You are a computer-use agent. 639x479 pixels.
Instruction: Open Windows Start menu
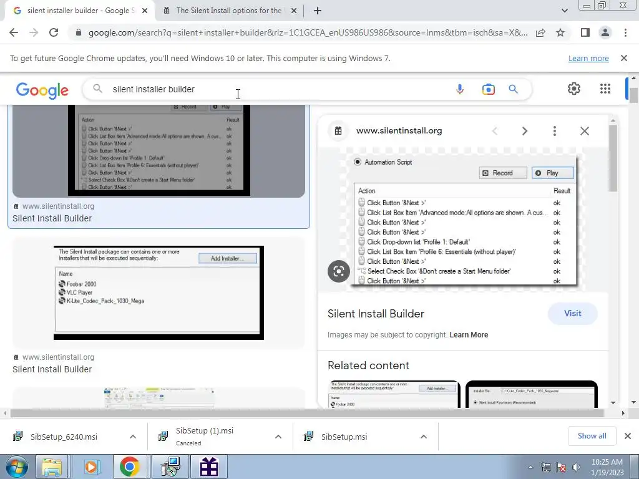[x=16, y=467]
